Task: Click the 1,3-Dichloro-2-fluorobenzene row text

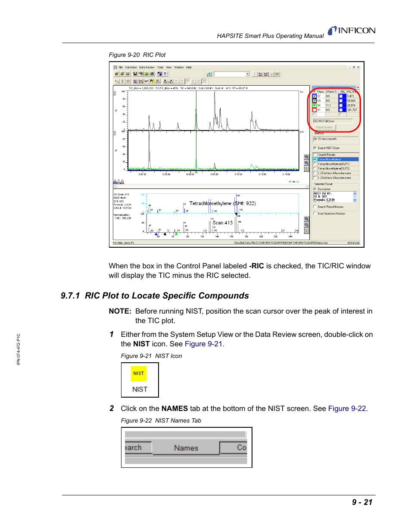Action: (x=334, y=177)
